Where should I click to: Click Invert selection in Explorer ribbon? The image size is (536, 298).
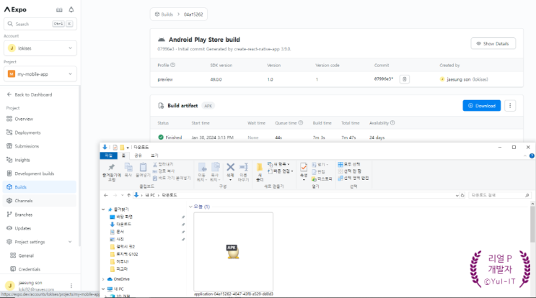(x=353, y=178)
